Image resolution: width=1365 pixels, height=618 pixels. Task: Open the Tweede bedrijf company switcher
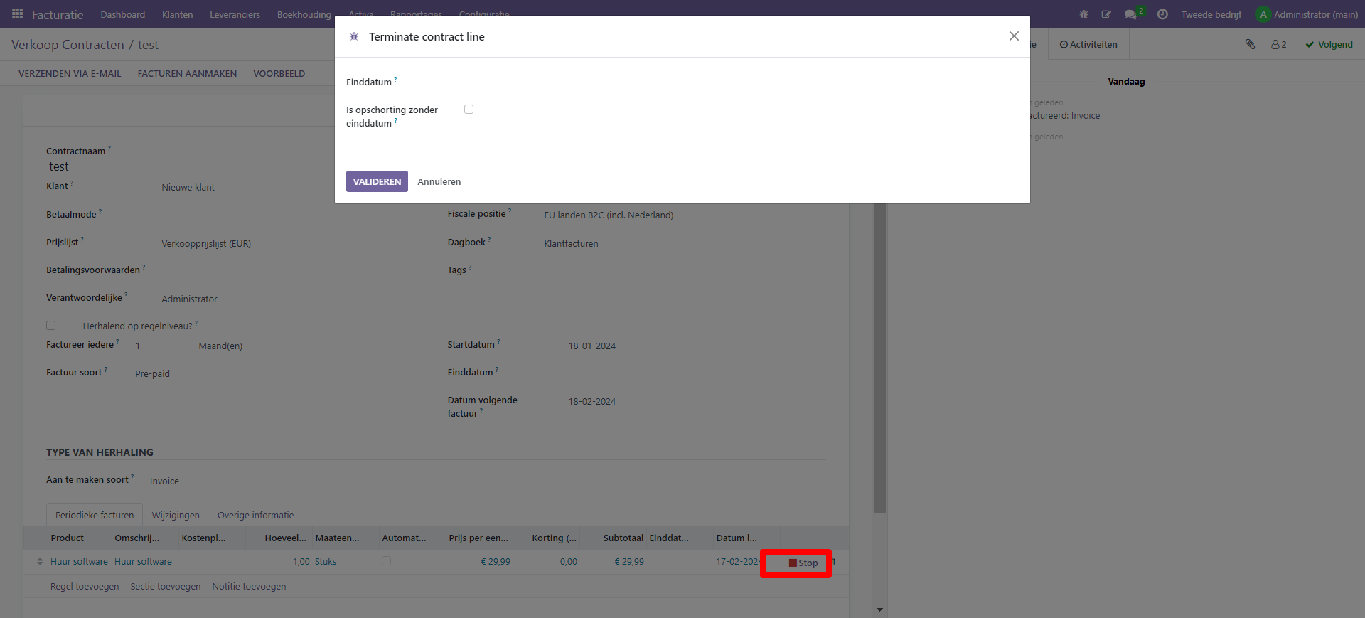1211,14
